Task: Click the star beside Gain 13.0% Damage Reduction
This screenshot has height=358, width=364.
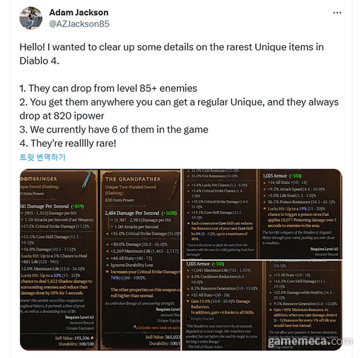Action: 188,301
